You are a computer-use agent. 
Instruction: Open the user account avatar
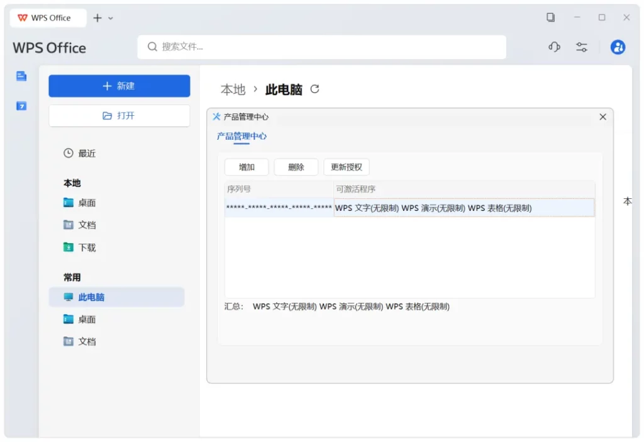[618, 47]
